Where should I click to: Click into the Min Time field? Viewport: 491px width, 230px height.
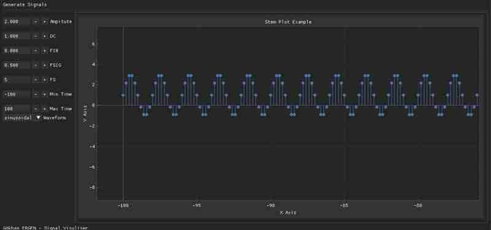17,94
